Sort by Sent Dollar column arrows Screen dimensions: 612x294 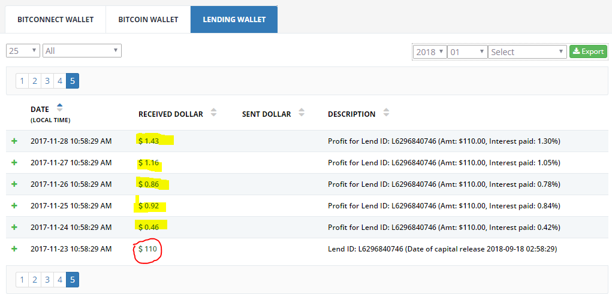(302, 113)
